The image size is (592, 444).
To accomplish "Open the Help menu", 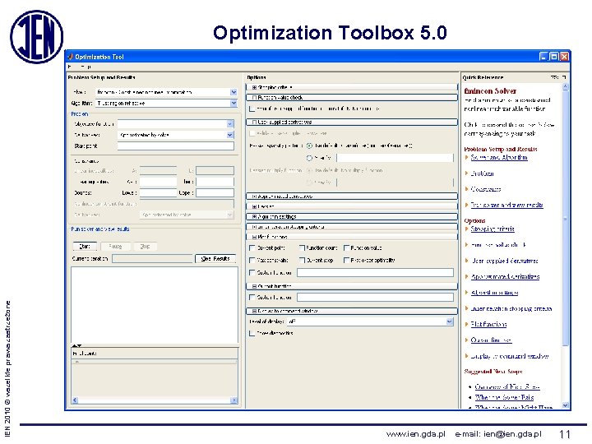I will [86, 67].
